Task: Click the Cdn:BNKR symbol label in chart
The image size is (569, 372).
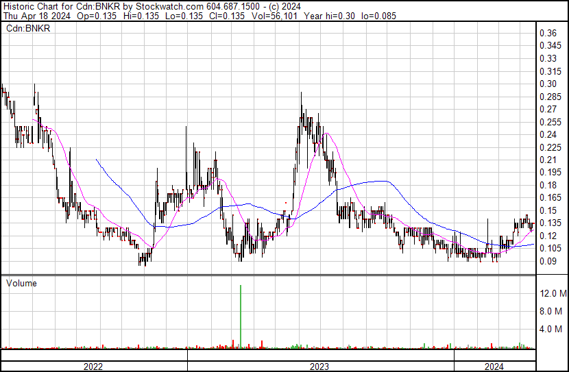Action: pyautogui.click(x=25, y=28)
